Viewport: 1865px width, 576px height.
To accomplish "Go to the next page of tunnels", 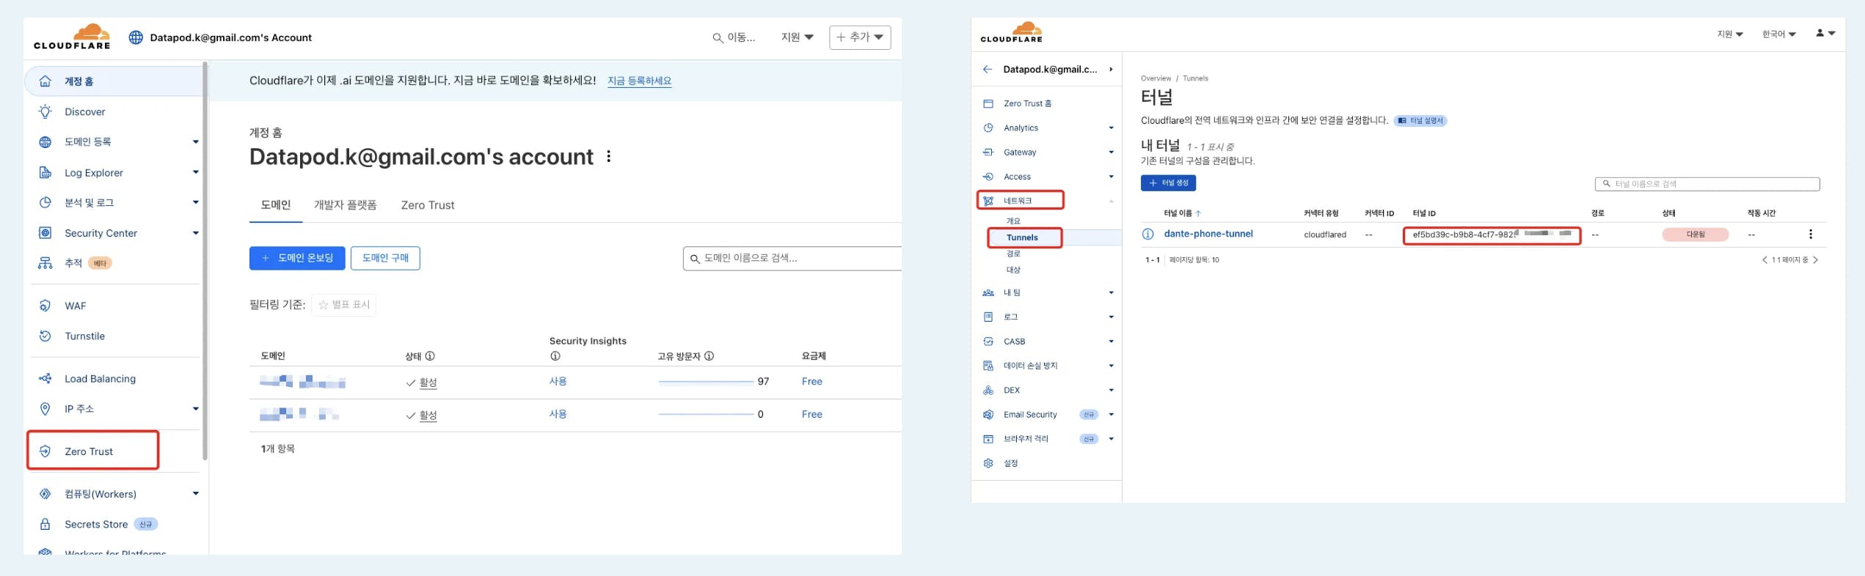I will coord(1816,259).
